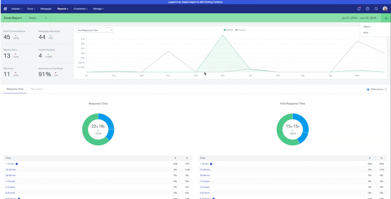This screenshot has height=199, width=391.
Task: Open '< 15 min' link in First Response Time table
Action: click(x=204, y=164)
